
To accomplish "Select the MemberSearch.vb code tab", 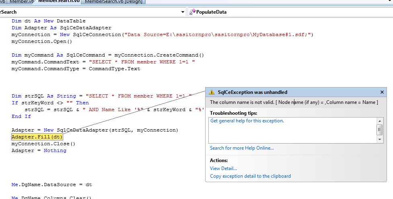I will 59,1.
